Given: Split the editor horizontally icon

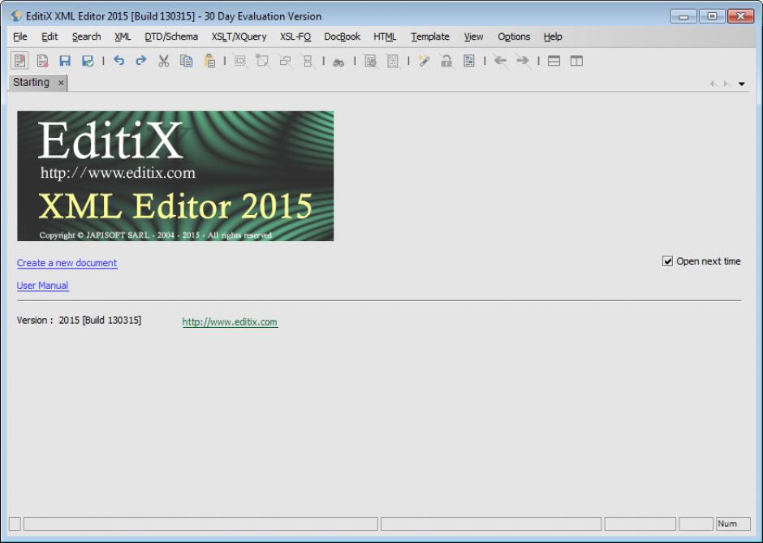Looking at the screenshot, I should point(554,61).
